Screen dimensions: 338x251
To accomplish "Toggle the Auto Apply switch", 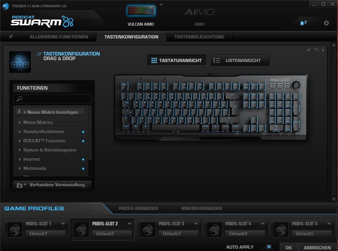I will coord(266,247).
